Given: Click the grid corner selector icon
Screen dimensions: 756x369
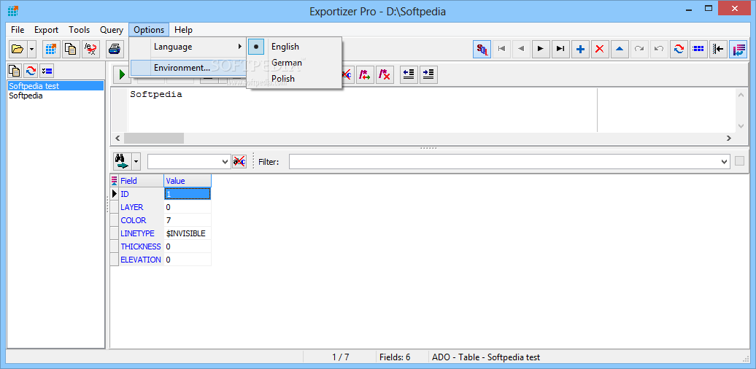Looking at the screenshot, I should click(x=115, y=181).
